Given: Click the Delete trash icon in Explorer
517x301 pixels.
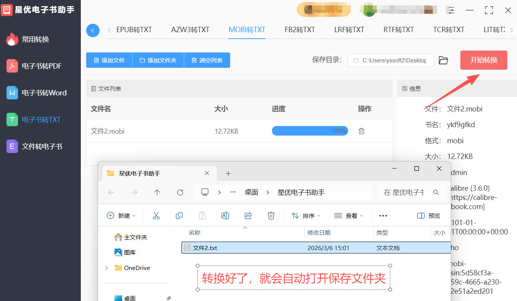Looking at the screenshot, I should point(271,216).
